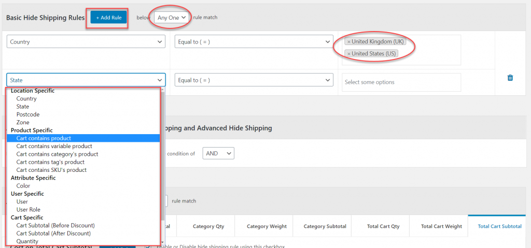Open the Equal to operator for State row
This screenshot has height=248, width=531.
[x=254, y=80]
